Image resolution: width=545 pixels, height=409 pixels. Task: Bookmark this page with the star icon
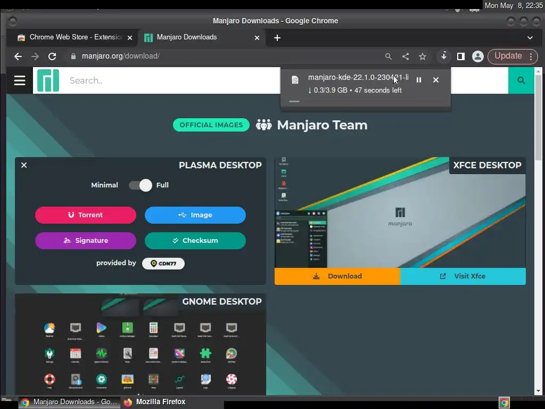click(422, 56)
